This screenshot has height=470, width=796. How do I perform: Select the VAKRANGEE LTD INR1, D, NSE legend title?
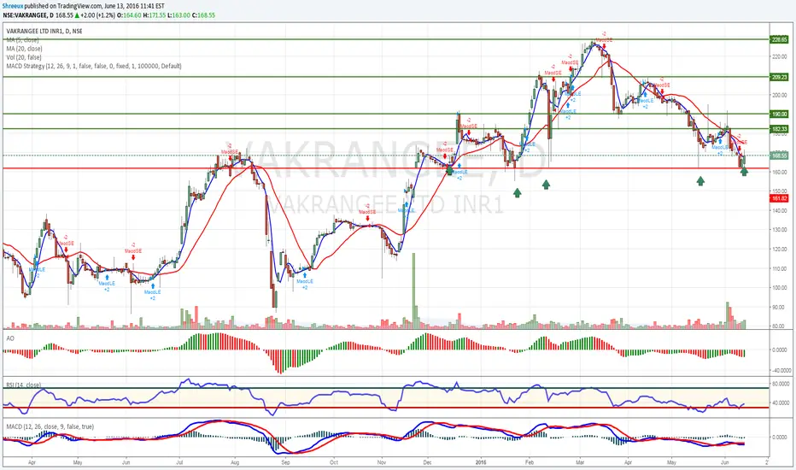tap(44, 32)
